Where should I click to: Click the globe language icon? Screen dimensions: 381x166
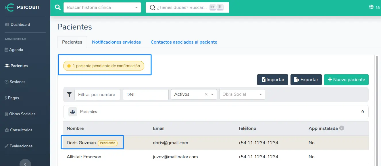(371, 7)
